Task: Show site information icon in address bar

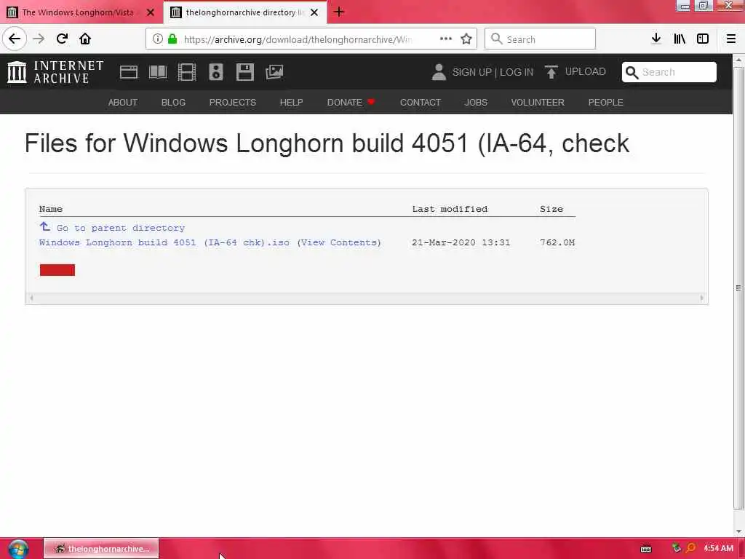Action: pyautogui.click(x=158, y=39)
